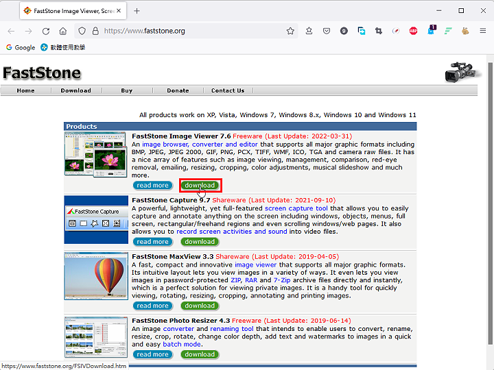Open a new browser tab
Viewport: 494px width, 370px height.
point(137,11)
